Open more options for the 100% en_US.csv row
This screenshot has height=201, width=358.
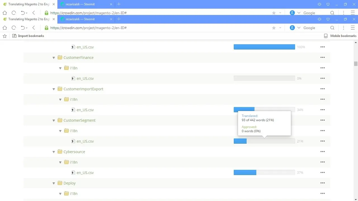(x=322, y=47)
